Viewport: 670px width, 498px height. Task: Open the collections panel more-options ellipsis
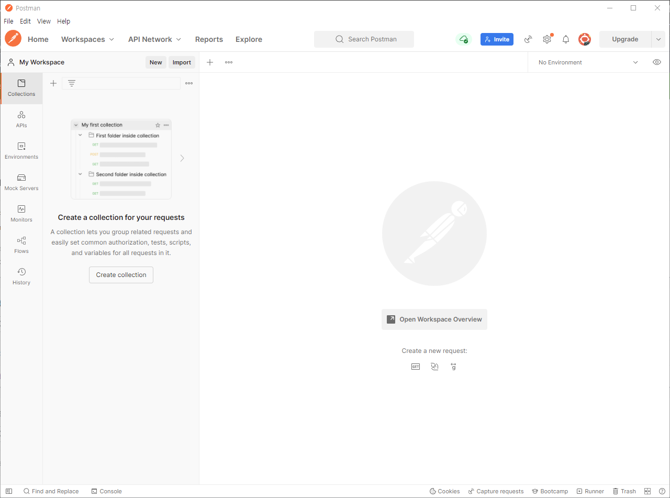coord(189,83)
